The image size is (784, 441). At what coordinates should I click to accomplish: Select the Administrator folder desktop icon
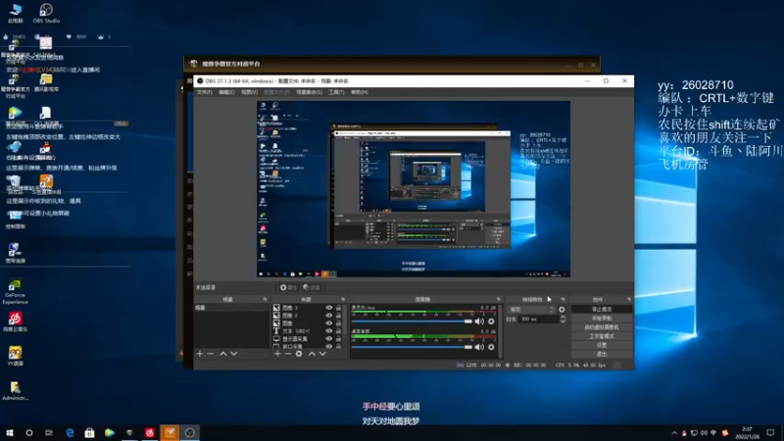pyautogui.click(x=15, y=391)
